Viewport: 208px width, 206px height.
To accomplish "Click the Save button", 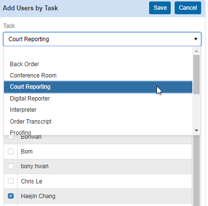I will 160,8.
